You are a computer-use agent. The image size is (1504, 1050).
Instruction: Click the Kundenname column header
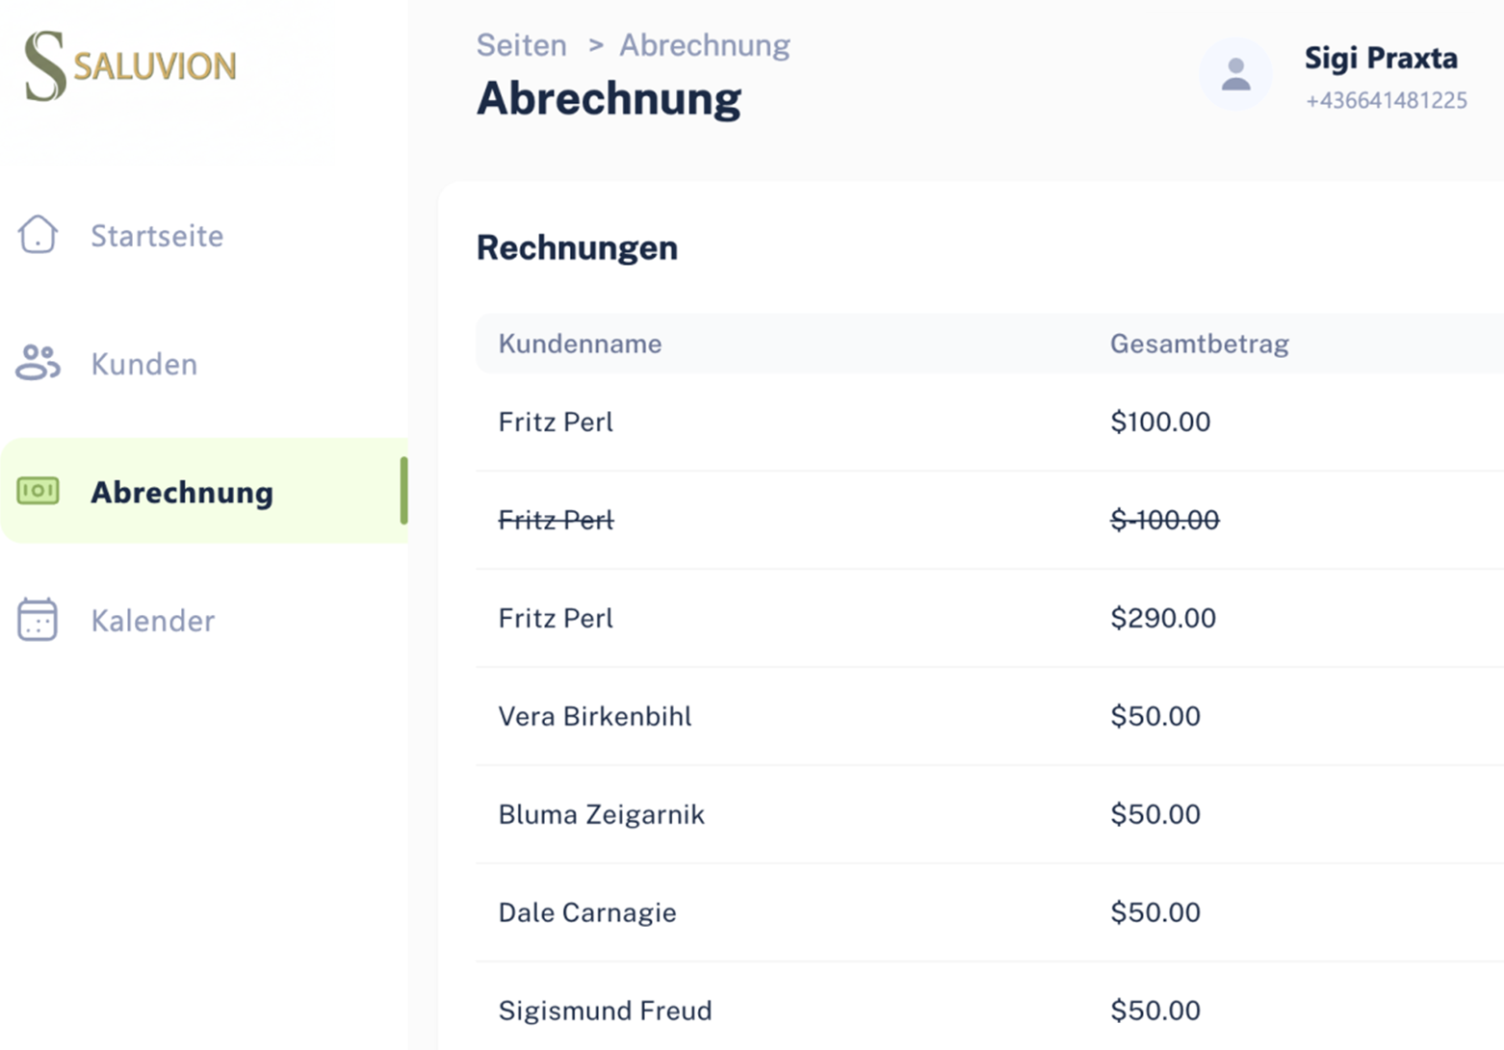580,344
